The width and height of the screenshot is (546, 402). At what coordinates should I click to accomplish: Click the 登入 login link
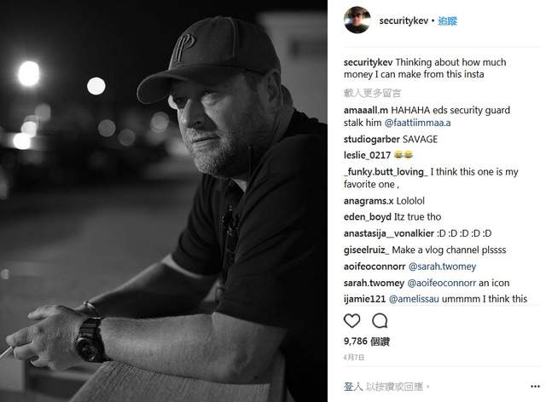pyautogui.click(x=353, y=386)
